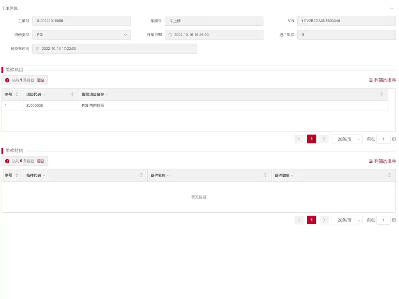Open the 维修类型 dropdown showing PDI
Screen dimensions: 399x299
pyautogui.click(x=81, y=35)
